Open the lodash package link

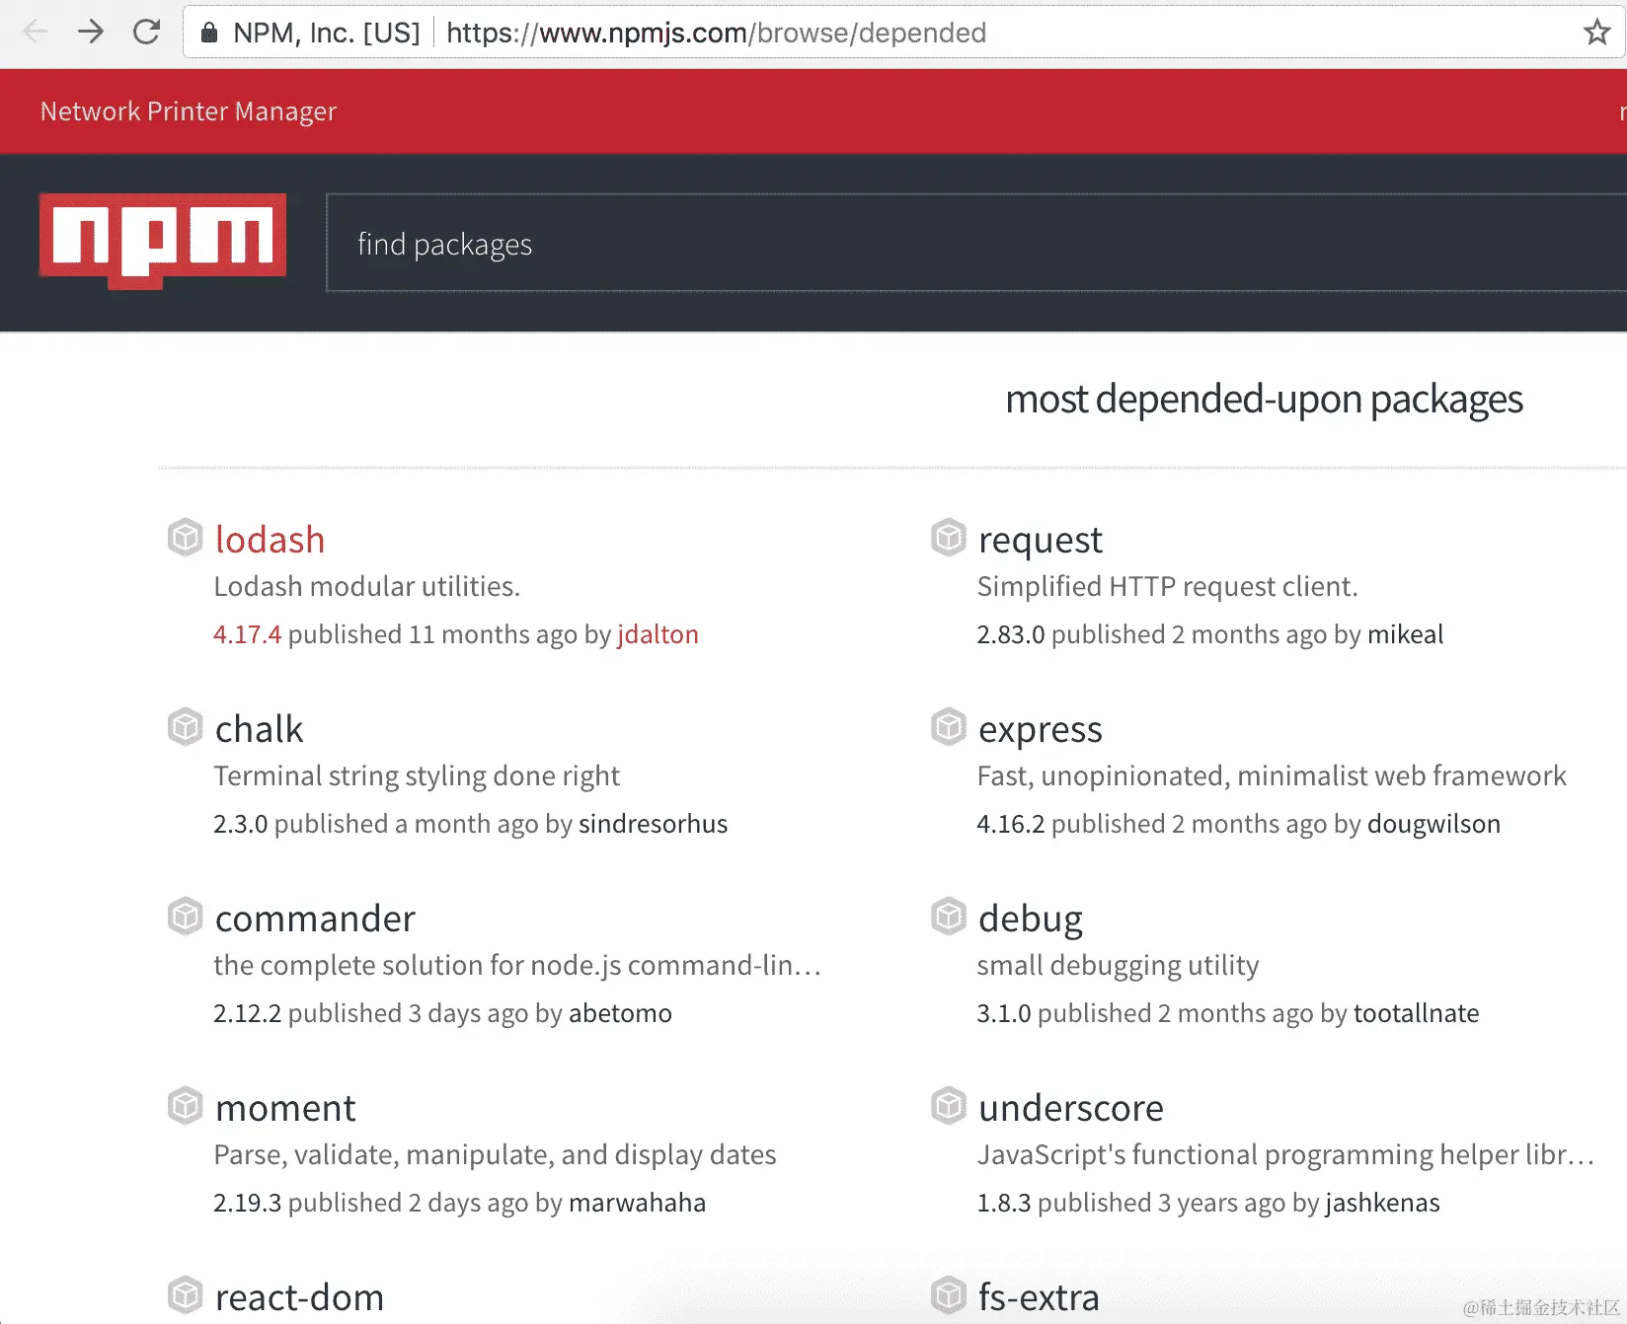coord(270,540)
